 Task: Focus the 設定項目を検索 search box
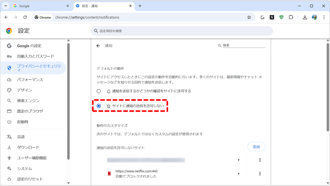tap(182, 31)
